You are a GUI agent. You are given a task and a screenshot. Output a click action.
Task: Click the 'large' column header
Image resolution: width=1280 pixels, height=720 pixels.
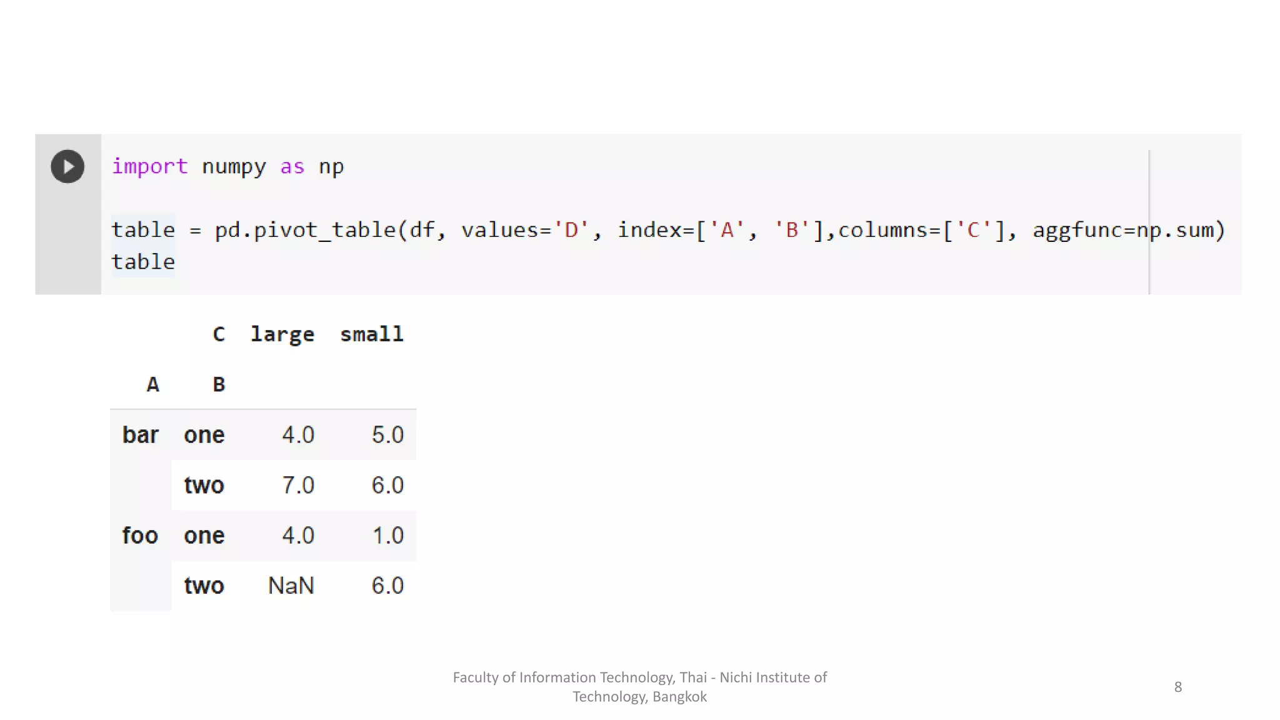(282, 334)
